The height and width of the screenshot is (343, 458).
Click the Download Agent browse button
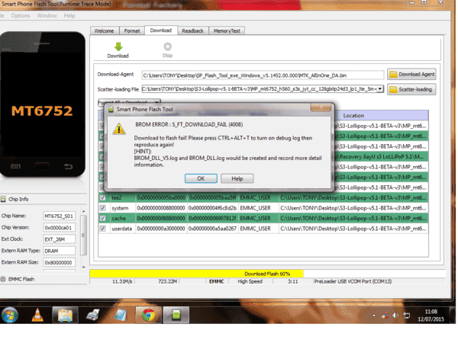[x=412, y=75]
